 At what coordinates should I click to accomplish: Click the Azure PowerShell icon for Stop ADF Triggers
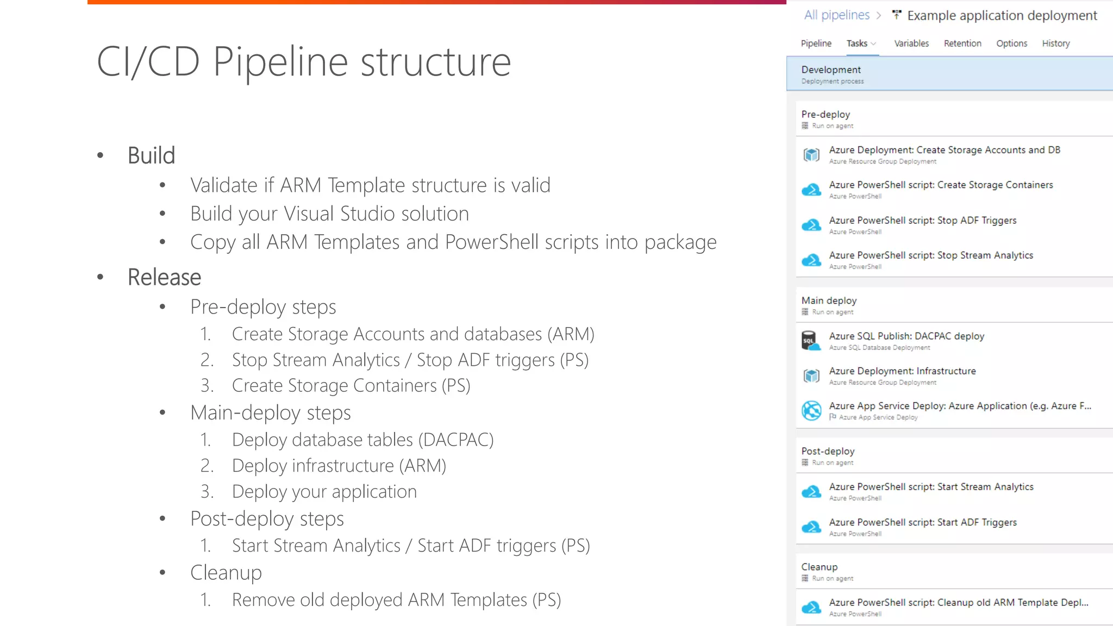(811, 225)
